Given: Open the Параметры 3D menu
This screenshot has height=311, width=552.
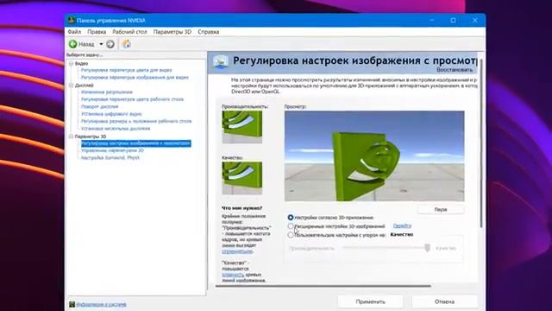Looking at the screenshot, I should [172, 32].
